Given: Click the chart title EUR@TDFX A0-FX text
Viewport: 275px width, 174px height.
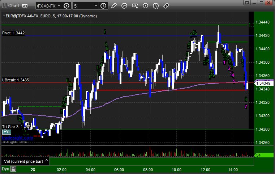Looking at the screenshot, I should (50, 16).
